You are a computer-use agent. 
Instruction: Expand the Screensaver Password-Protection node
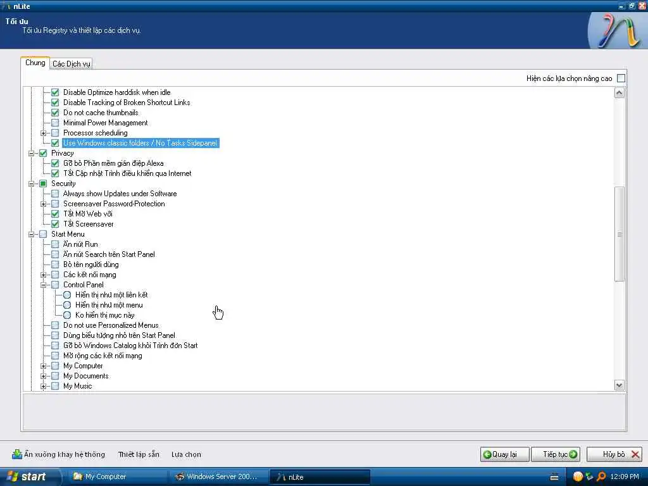[43, 204]
